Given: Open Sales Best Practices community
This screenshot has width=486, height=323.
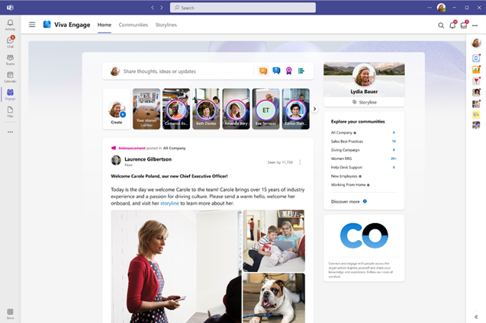Looking at the screenshot, I should pos(347,142).
